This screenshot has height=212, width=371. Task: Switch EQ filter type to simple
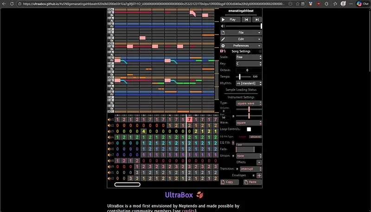click(x=243, y=137)
